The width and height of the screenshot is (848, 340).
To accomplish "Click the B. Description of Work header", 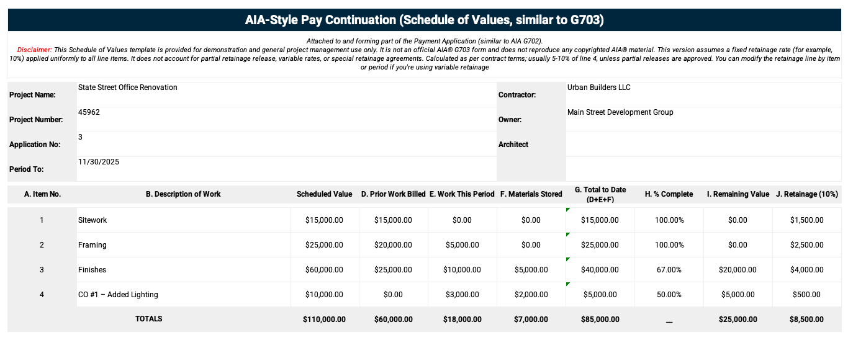I will tap(183, 194).
